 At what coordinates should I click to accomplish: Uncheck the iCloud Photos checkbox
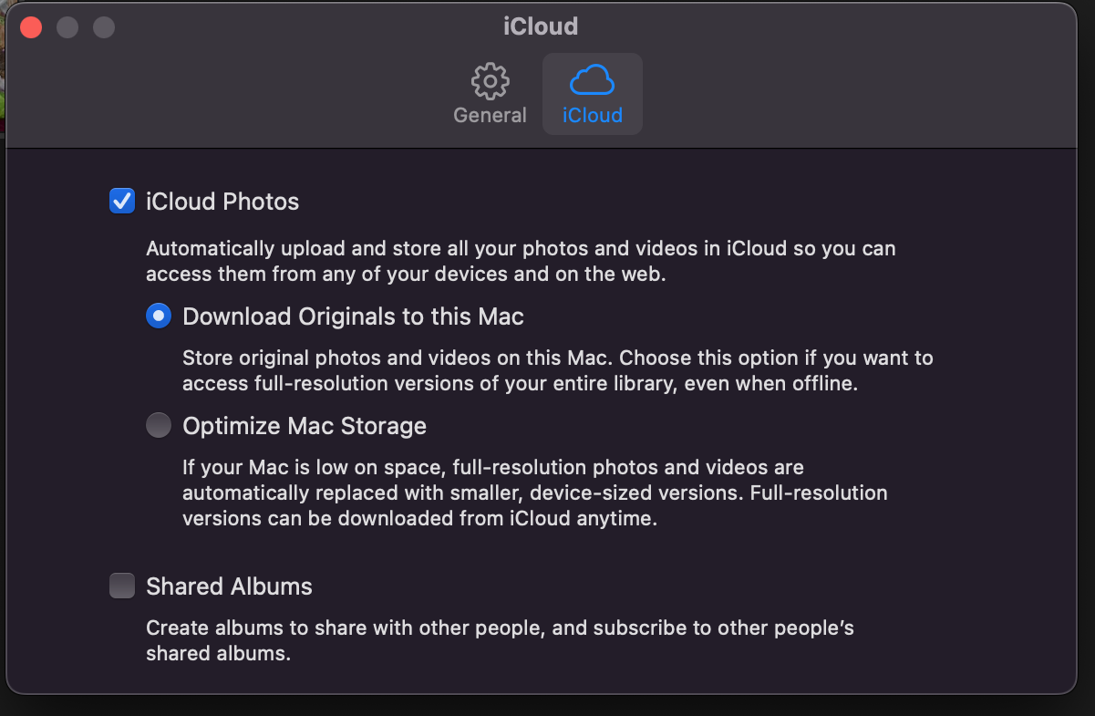tap(122, 201)
